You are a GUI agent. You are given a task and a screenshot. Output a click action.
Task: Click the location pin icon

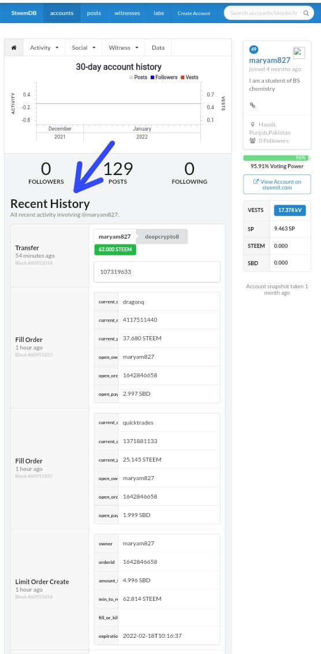pos(253,124)
